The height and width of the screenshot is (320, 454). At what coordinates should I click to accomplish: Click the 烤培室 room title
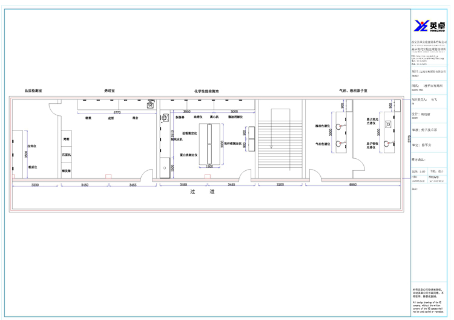110,91
